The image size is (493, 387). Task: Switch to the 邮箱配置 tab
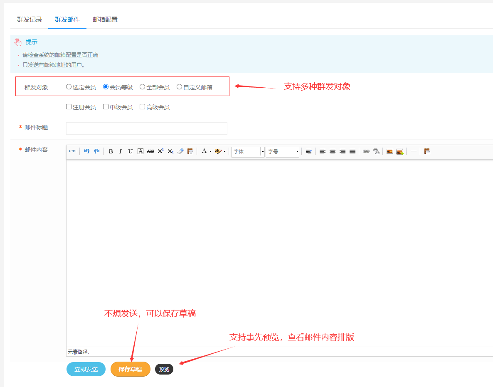[105, 20]
